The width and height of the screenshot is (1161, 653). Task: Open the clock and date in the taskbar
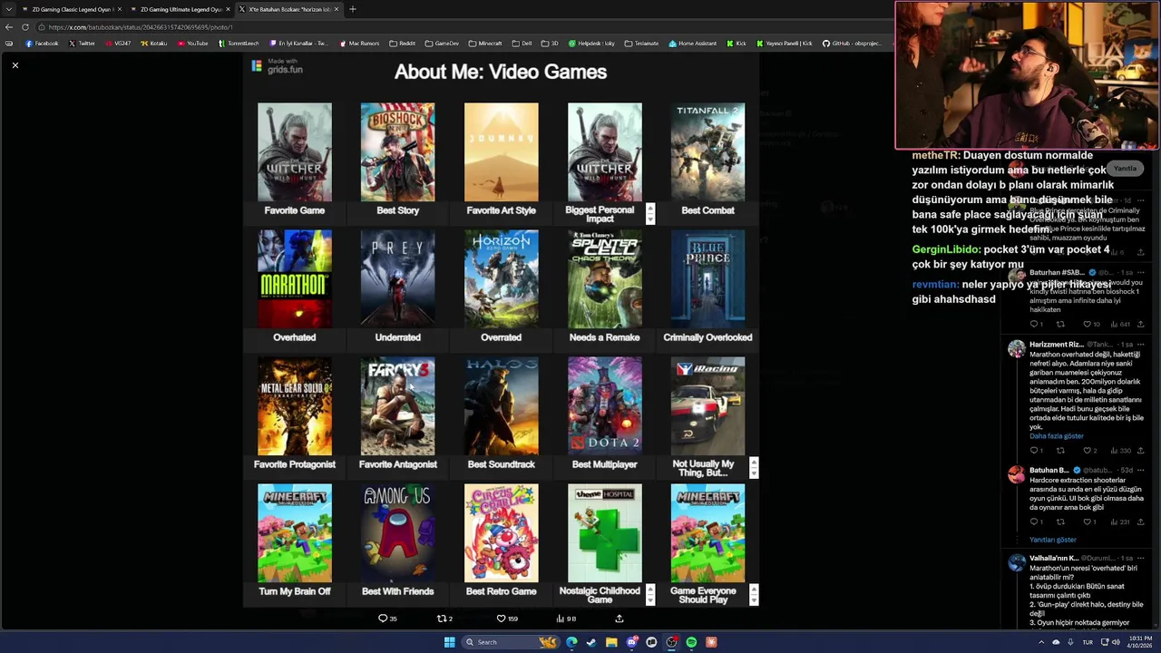point(1139,642)
